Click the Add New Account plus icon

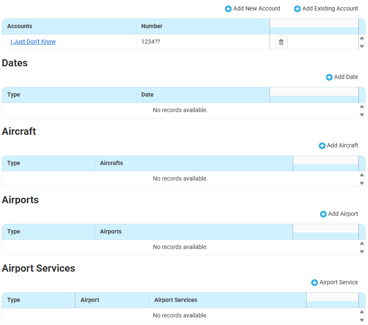point(228,9)
